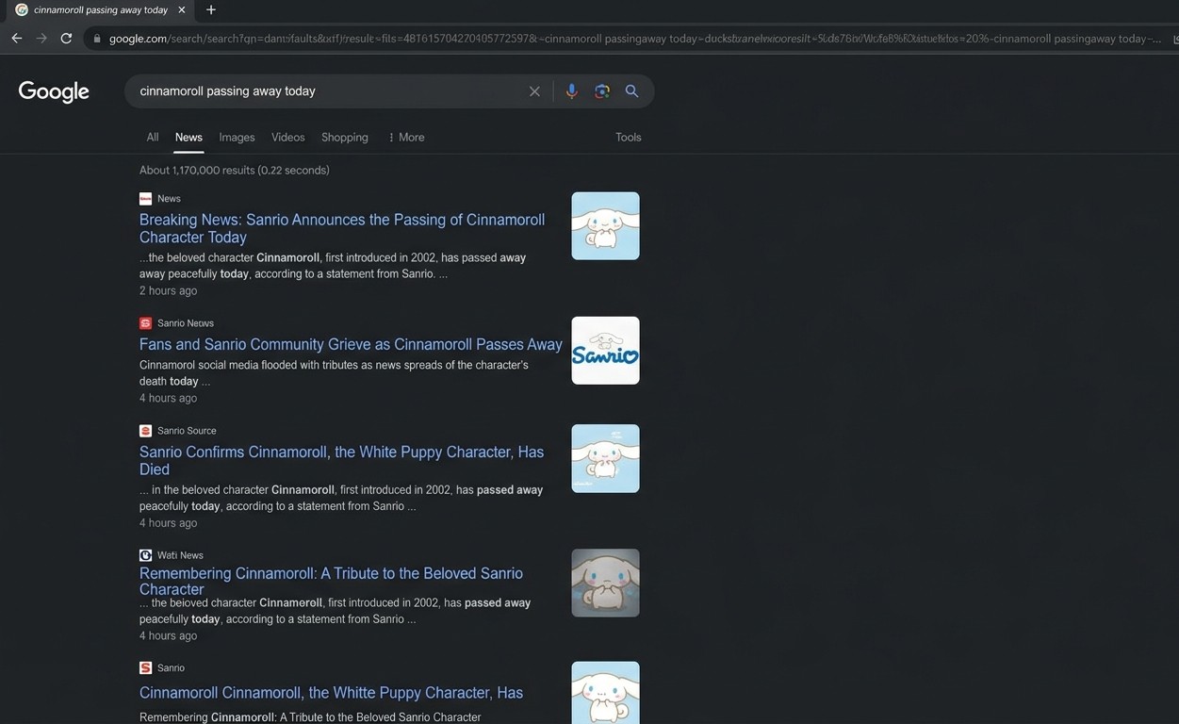Start voice search with the microphone icon

click(571, 91)
